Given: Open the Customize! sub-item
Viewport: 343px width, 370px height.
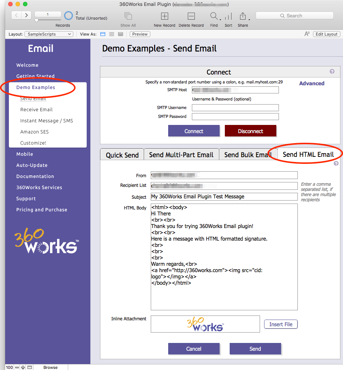Looking at the screenshot, I should click(33, 143).
